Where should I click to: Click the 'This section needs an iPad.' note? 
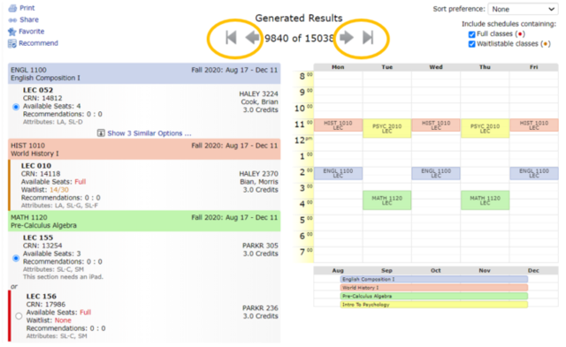click(63, 277)
